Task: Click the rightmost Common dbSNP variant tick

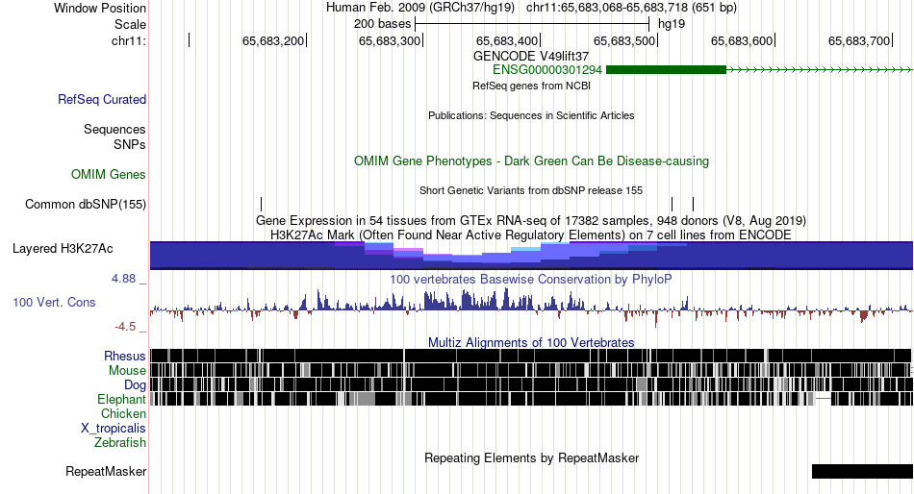Action: [x=693, y=204]
